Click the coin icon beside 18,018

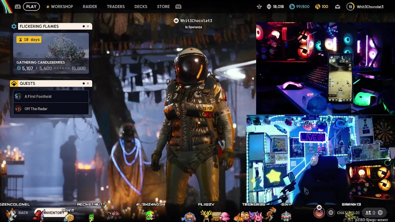coord(269,6)
